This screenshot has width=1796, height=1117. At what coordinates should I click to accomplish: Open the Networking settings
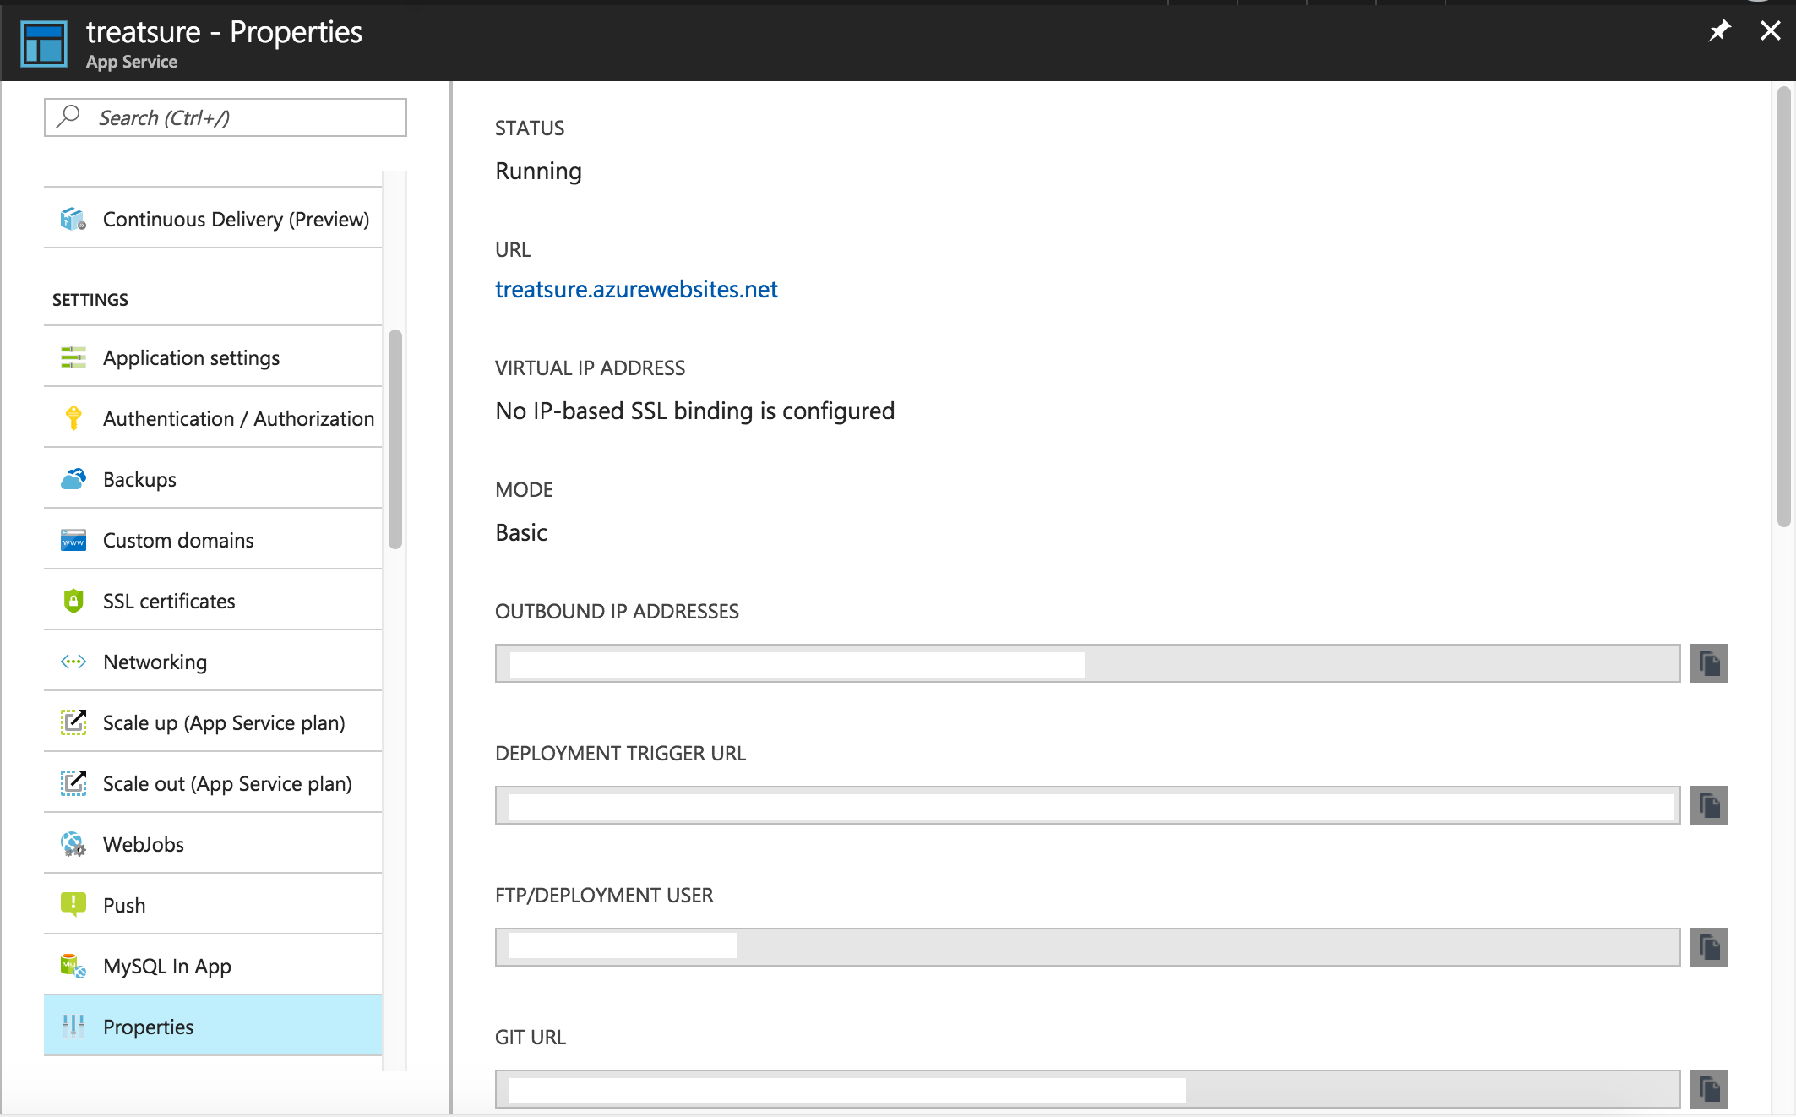pos(213,662)
